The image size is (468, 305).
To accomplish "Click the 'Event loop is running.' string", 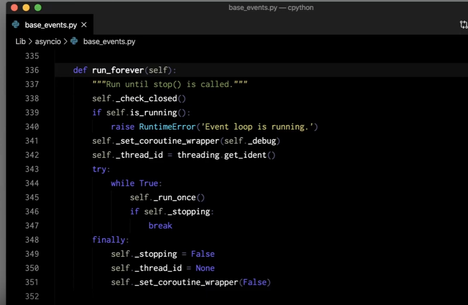I will 257,127.
